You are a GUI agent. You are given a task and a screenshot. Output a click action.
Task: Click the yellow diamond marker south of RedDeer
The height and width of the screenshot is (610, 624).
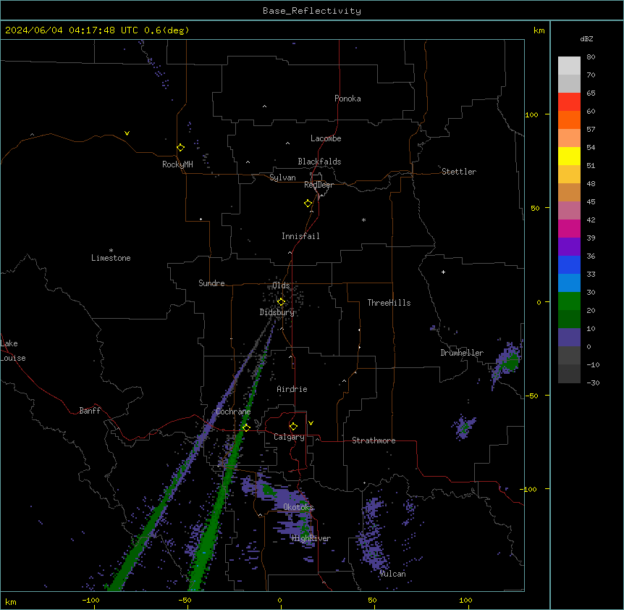(x=308, y=204)
